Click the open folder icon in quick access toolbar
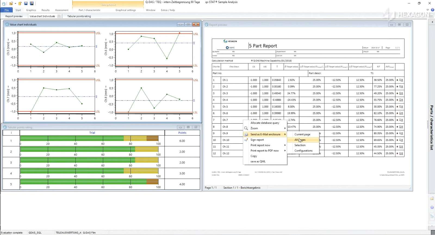 (x=11, y=4)
